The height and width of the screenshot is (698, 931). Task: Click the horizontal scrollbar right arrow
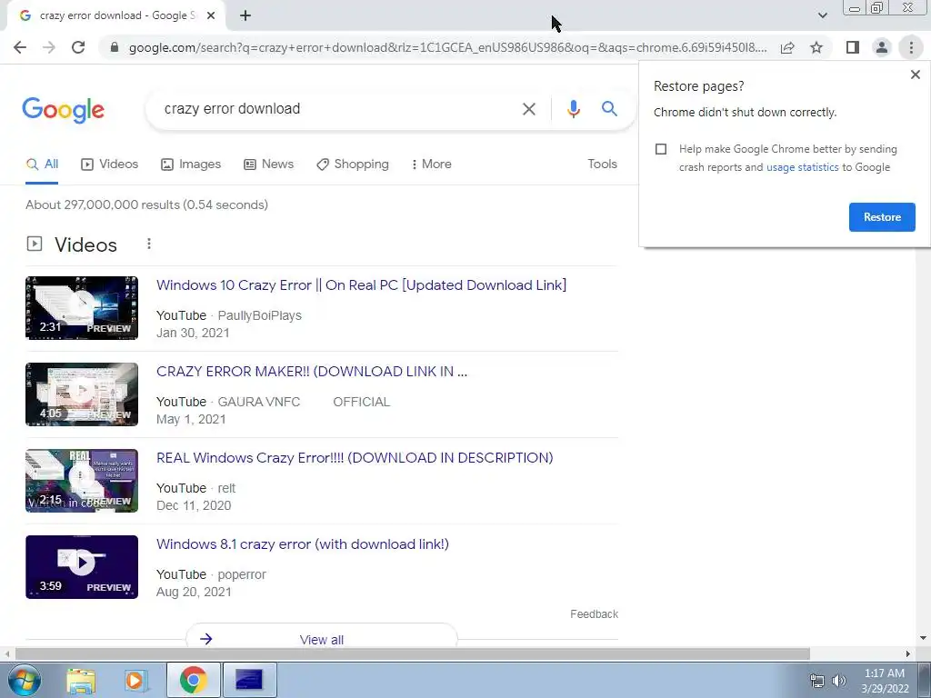click(x=908, y=654)
